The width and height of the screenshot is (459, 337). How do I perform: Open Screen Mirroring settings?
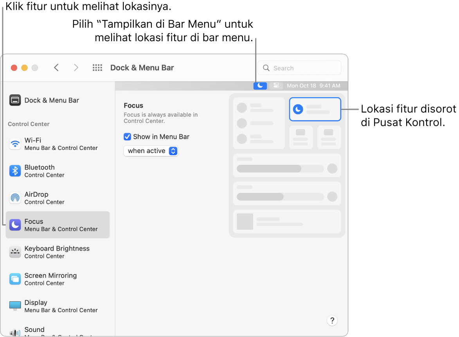[x=15, y=279]
